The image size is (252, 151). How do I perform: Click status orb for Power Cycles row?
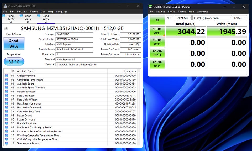coord(6,115)
